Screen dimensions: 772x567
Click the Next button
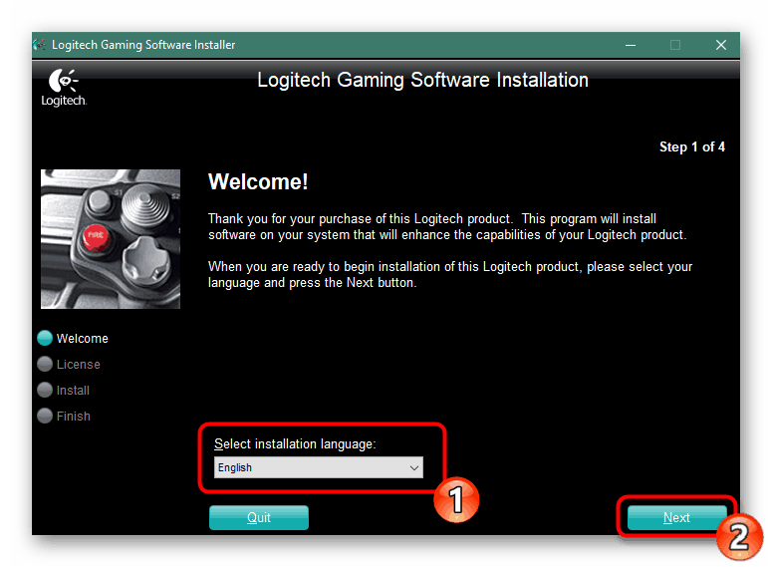point(676,517)
